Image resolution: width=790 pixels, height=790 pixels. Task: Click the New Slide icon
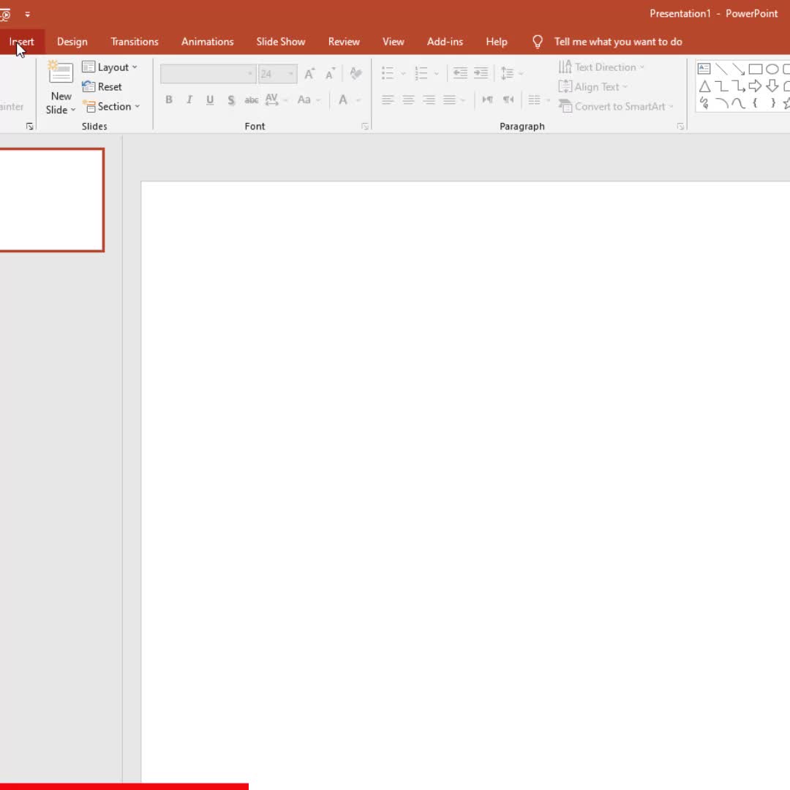click(61, 73)
